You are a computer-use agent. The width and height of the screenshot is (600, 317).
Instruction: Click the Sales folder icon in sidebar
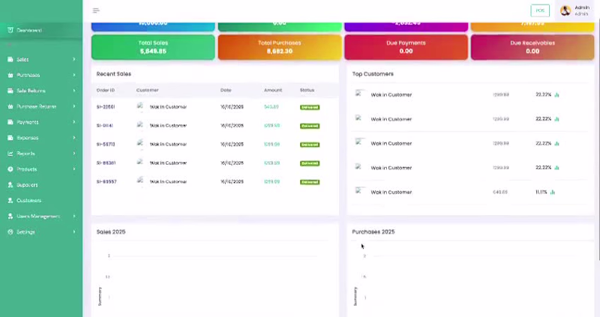pyautogui.click(x=10, y=59)
